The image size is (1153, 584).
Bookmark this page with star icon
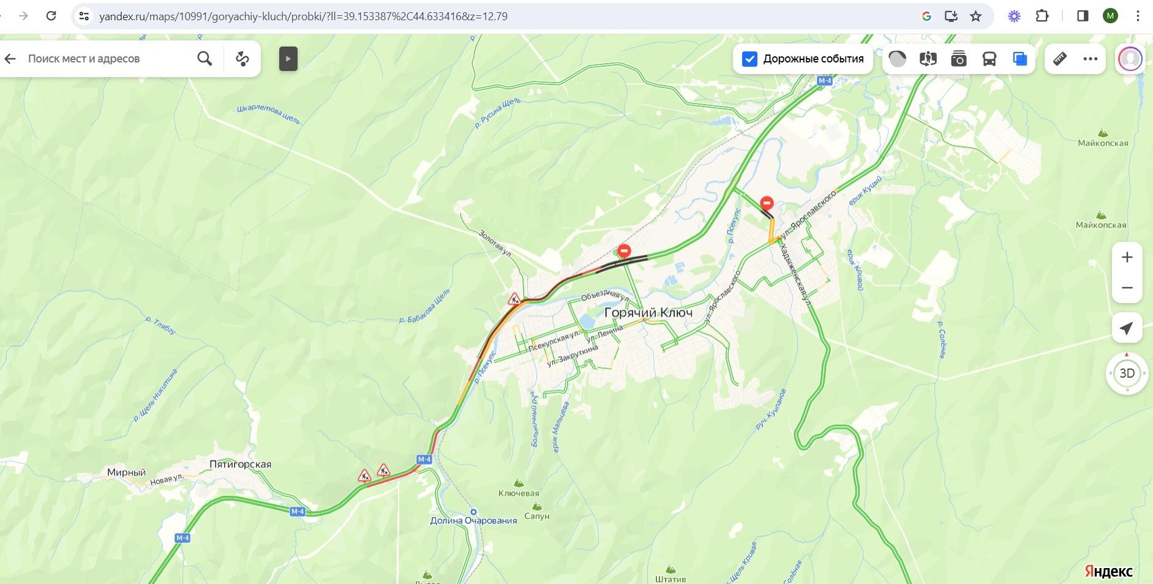click(x=976, y=17)
